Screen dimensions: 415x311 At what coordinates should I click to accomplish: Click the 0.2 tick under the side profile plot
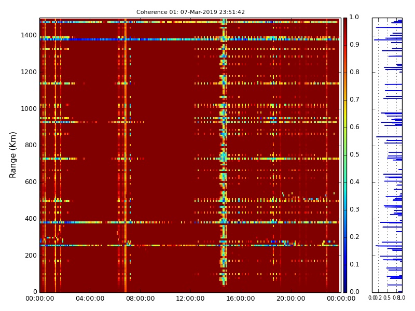[379, 298]
